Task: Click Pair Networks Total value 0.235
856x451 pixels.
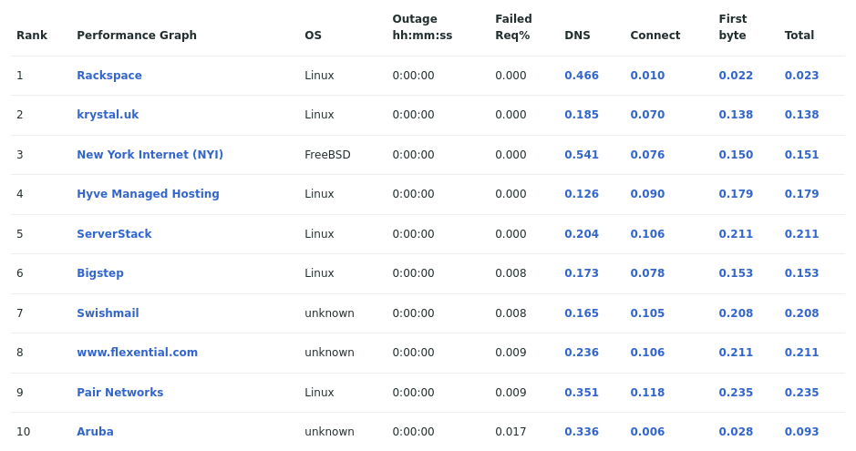Action: (802, 392)
